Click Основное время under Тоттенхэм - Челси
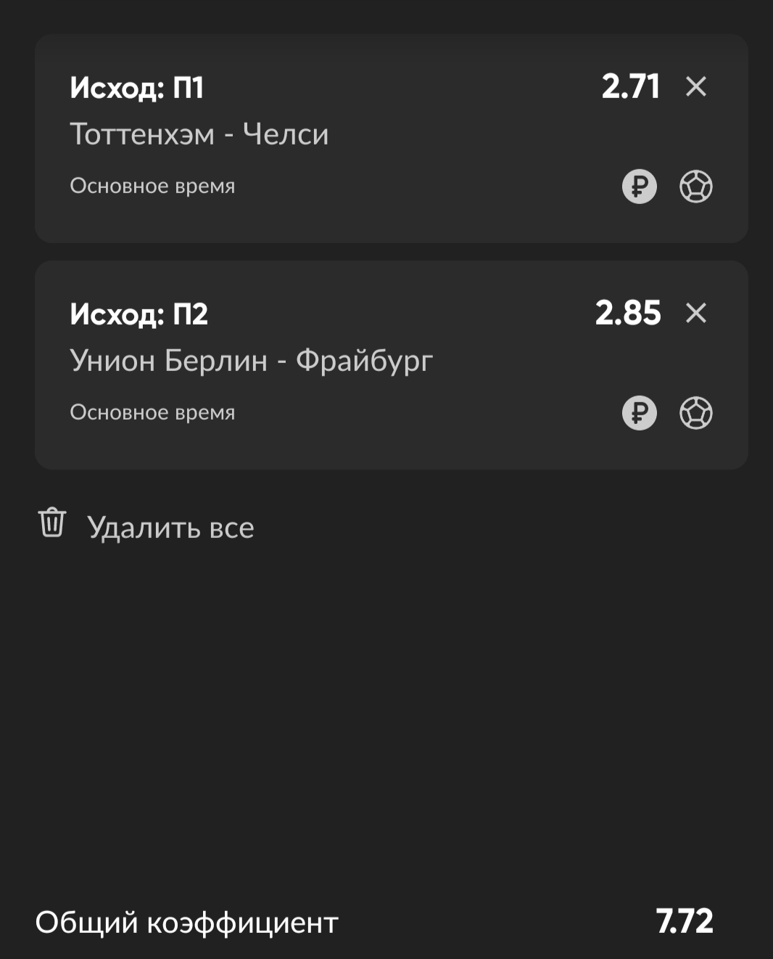Image resolution: width=773 pixels, height=959 pixels. click(152, 187)
